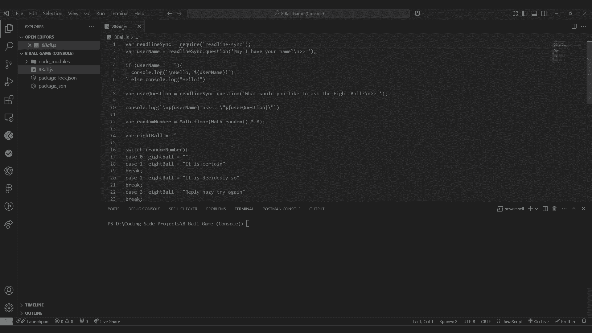Image resolution: width=592 pixels, height=333 pixels.
Task: Collapse the OPEN EDITORS section
Action: tap(22, 37)
